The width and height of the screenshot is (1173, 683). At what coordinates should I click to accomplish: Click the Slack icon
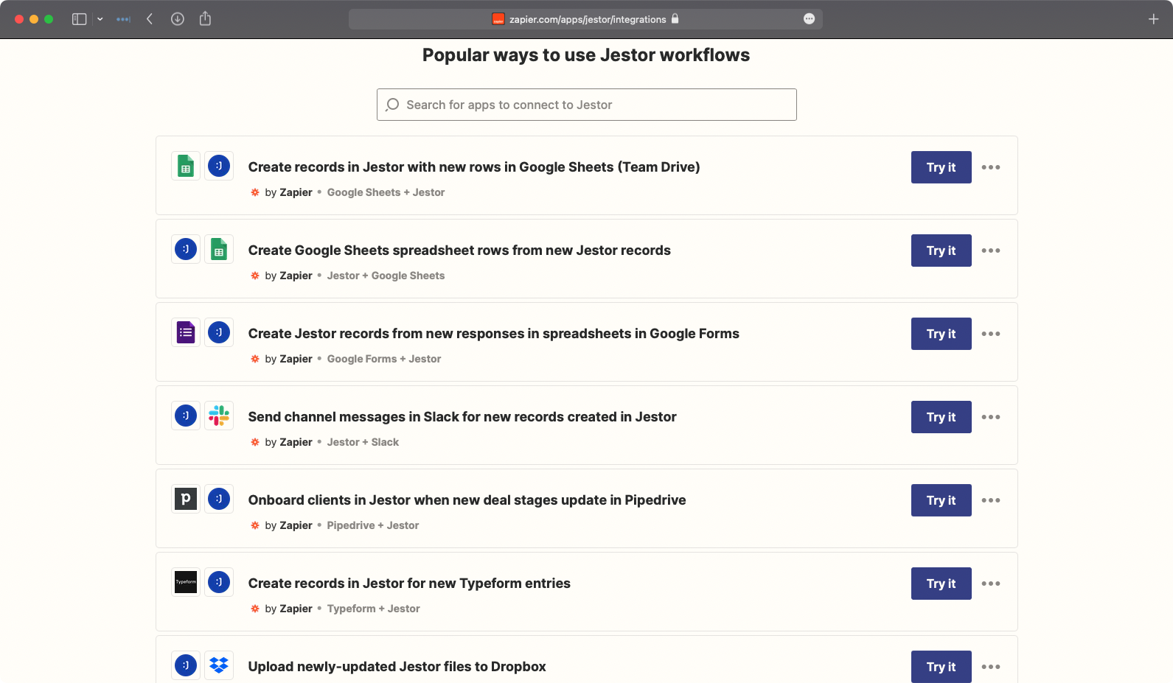click(219, 416)
